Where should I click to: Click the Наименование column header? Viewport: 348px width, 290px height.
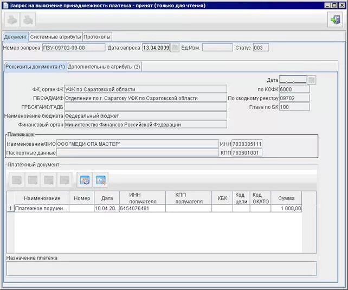pyautogui.click(x=42, y=198)
